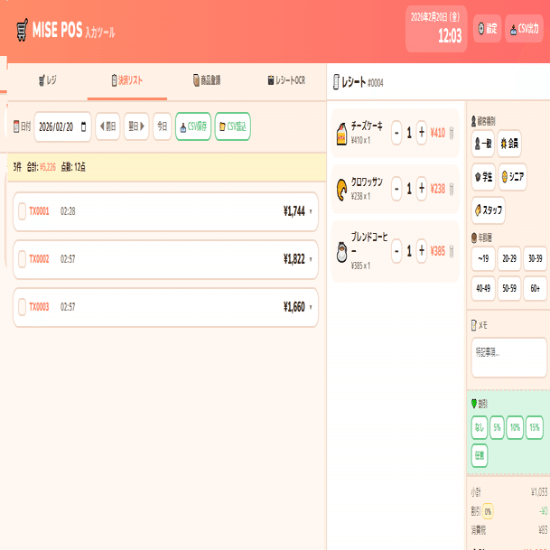This screenshot has height=550, width=550.
Task: Check the TX0003 transaction checkbox
Action: tap(22, 307)
